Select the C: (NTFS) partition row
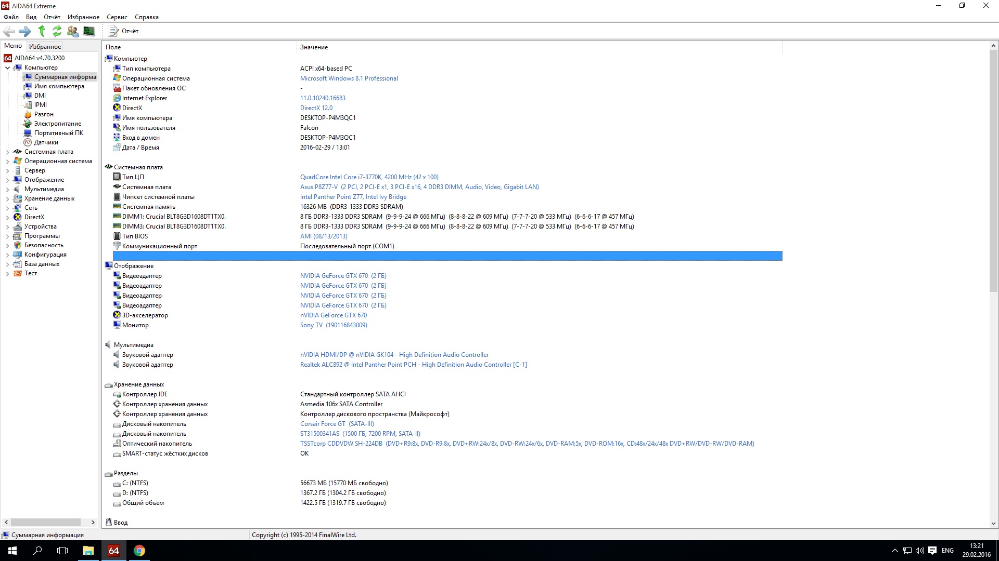The image size is (999, 561). click(447, 483)
